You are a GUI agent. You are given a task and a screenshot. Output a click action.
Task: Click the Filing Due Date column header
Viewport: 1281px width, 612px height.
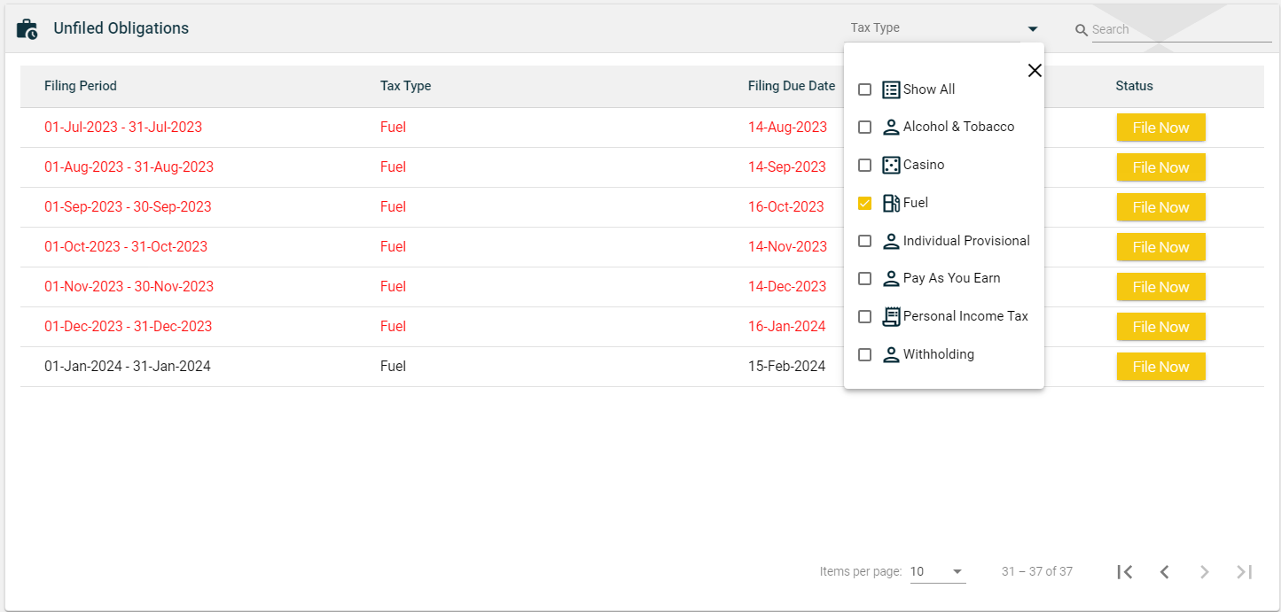[791, 86]
